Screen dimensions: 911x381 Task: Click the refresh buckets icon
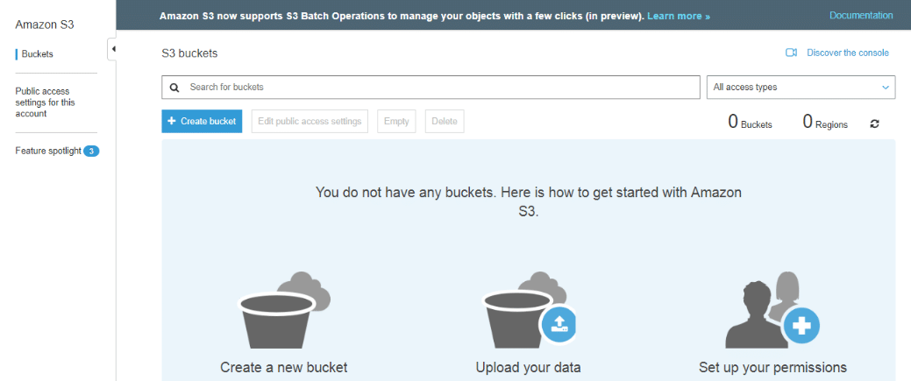coord(874,124)
